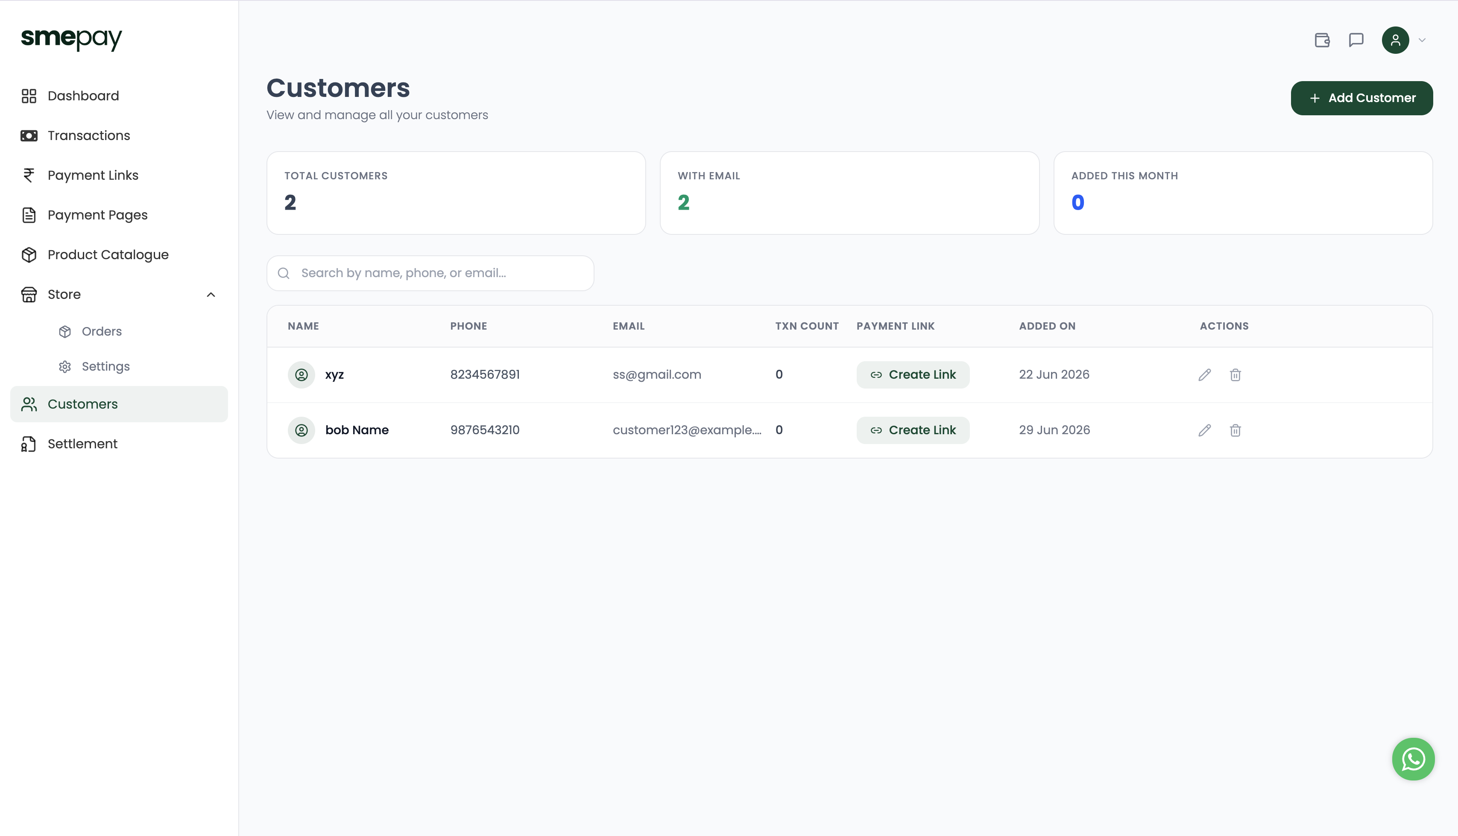Click the search magnifier icon
This screenshot has width=1458, height=836.
[x=284, y=273]
